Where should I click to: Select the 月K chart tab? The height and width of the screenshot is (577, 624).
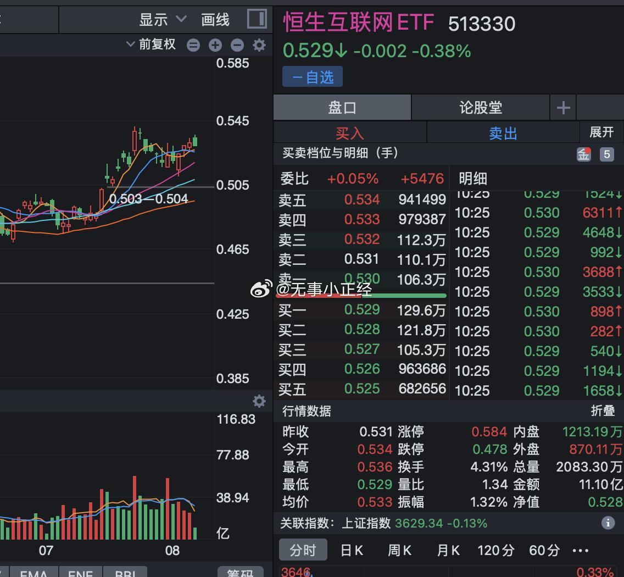[448, 550]
